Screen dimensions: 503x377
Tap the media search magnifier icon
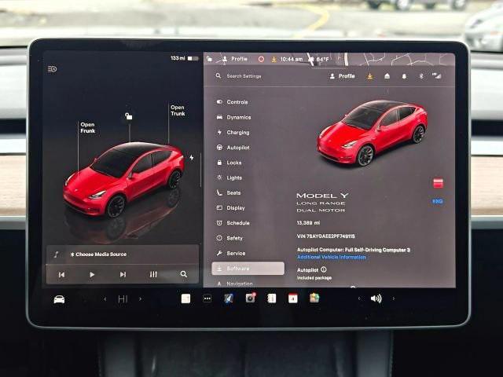(183, 274)
